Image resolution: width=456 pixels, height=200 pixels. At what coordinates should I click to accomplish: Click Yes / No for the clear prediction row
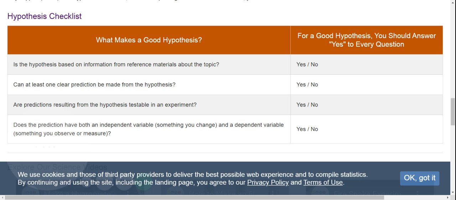307,85
